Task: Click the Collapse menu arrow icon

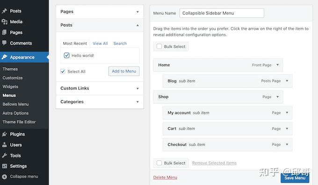Action: tap(4, 177)
